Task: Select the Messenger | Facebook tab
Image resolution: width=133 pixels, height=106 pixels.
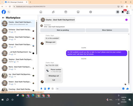Action: tap(16, 2)
